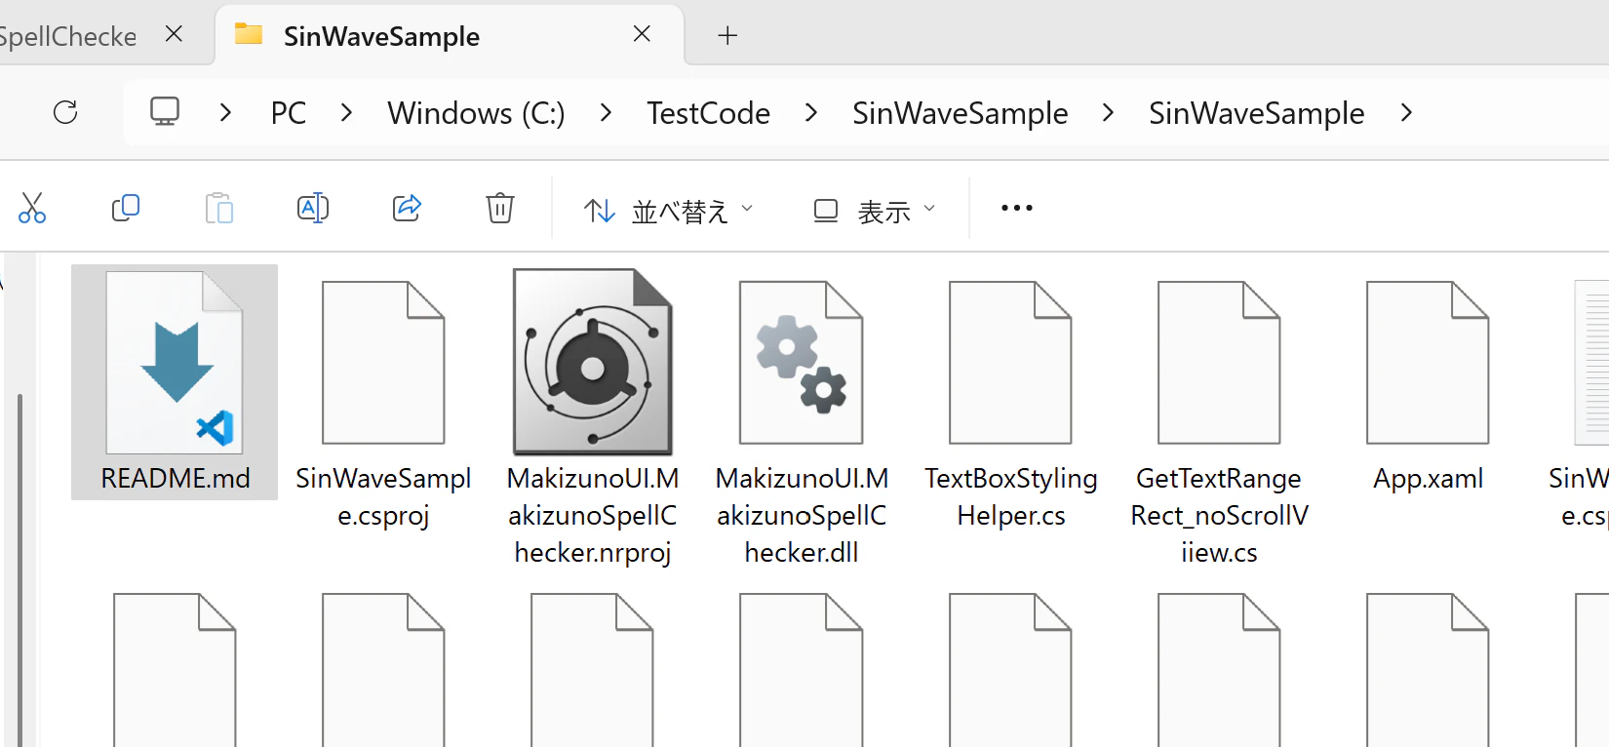This screenshot has height=747, width=1609.
Task: Select the MakizunoSpellChecker.nrproj file icon
Action: pyautogui.click(x=593, y=362)
